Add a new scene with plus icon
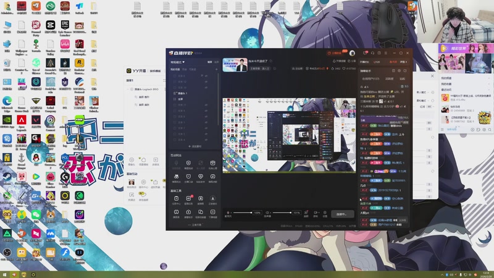 pyautogui.click(x=217, y=69)
